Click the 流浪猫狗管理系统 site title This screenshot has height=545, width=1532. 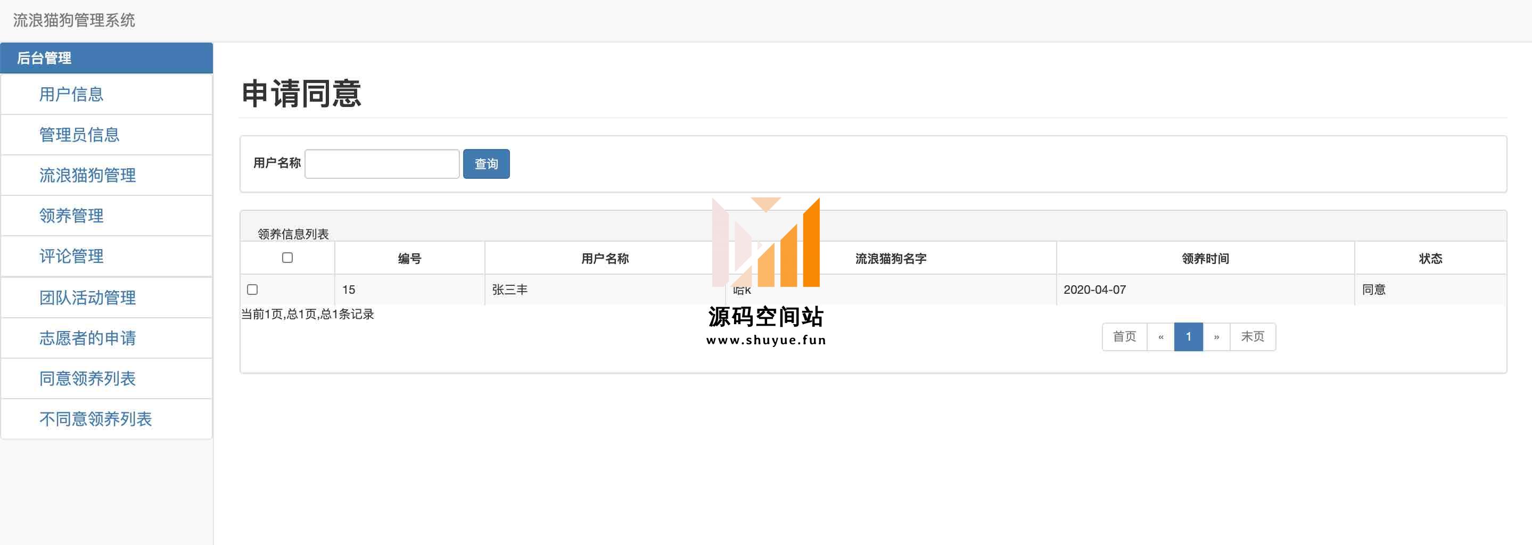[x=75, y=20]
